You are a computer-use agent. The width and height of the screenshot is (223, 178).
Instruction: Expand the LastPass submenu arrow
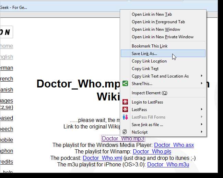[201, 109]
